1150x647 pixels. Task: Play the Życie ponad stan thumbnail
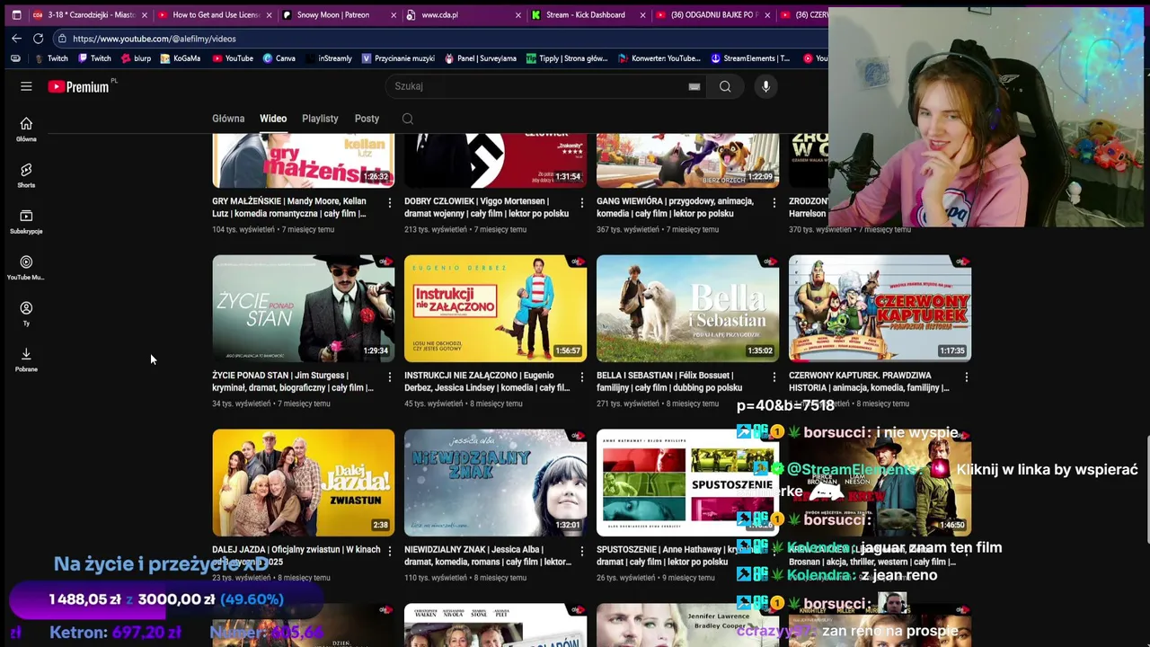[303, 307]
